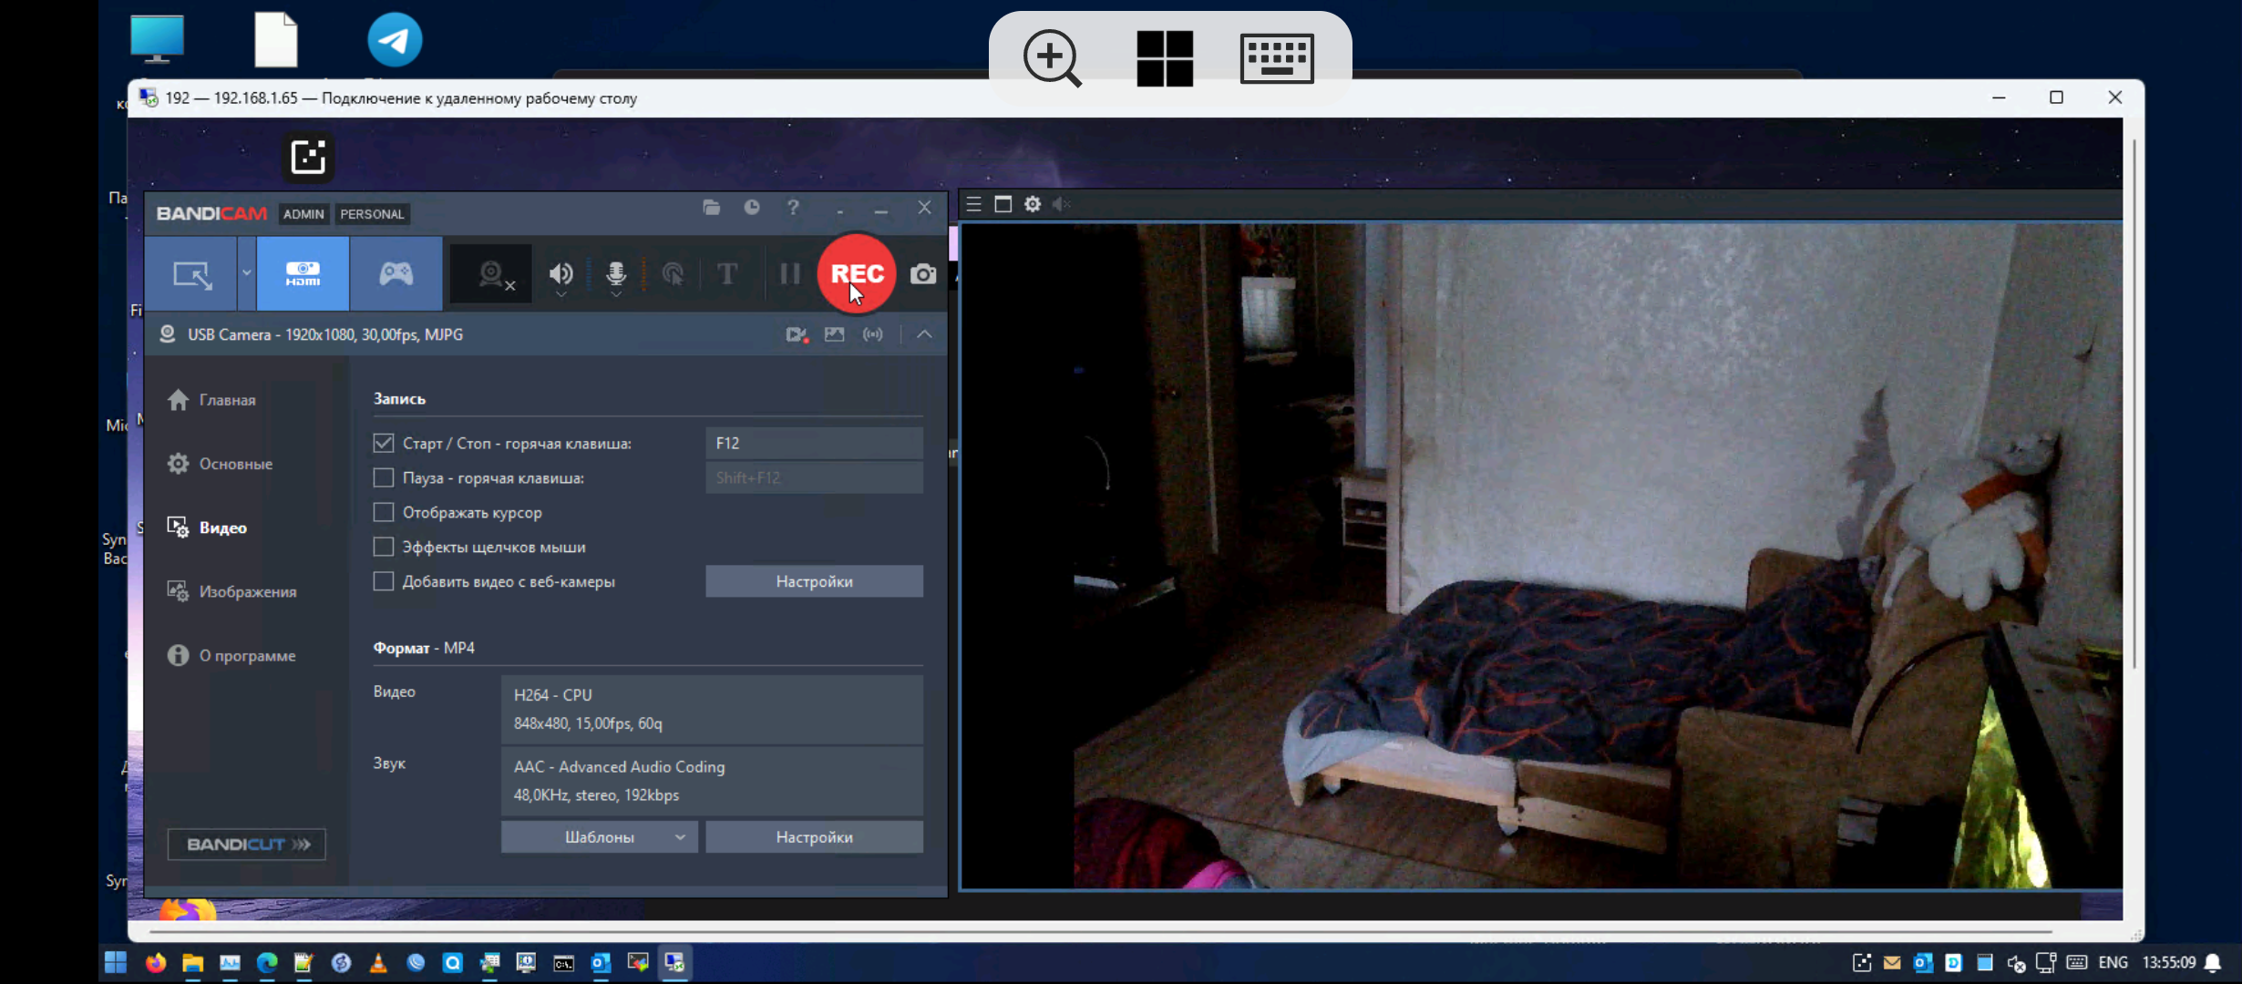Viewport: 2242px width, 984px height.
Task: Switch to game recording mode
Action: pyautogui.click(x=396, y=273)
